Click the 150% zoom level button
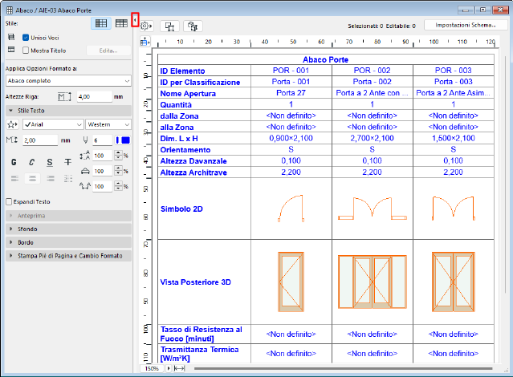The height and width of the screenshot is (377, 513). [x=151, y=369]
